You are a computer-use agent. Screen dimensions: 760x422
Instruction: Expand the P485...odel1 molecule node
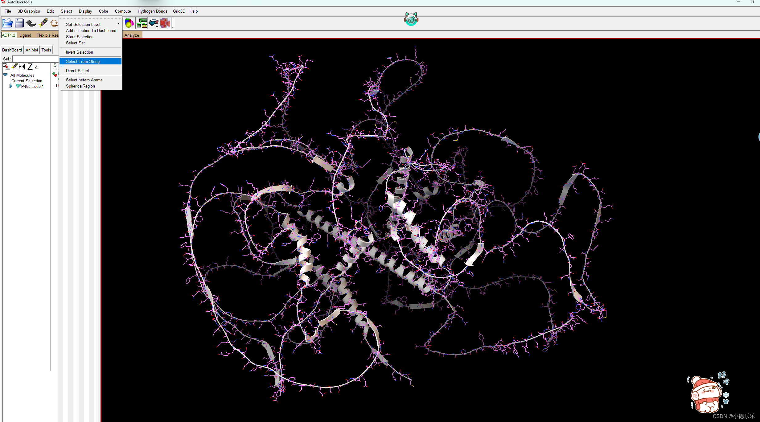[x=11, y=86]
